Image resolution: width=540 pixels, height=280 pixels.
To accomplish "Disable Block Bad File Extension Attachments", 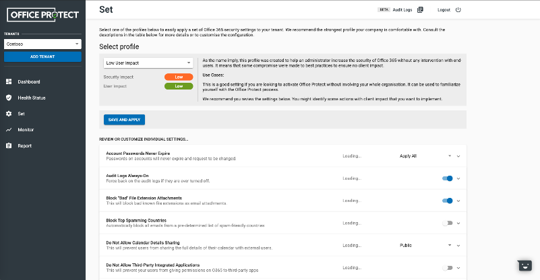I will pyautogui.click(x=447, y=201).
